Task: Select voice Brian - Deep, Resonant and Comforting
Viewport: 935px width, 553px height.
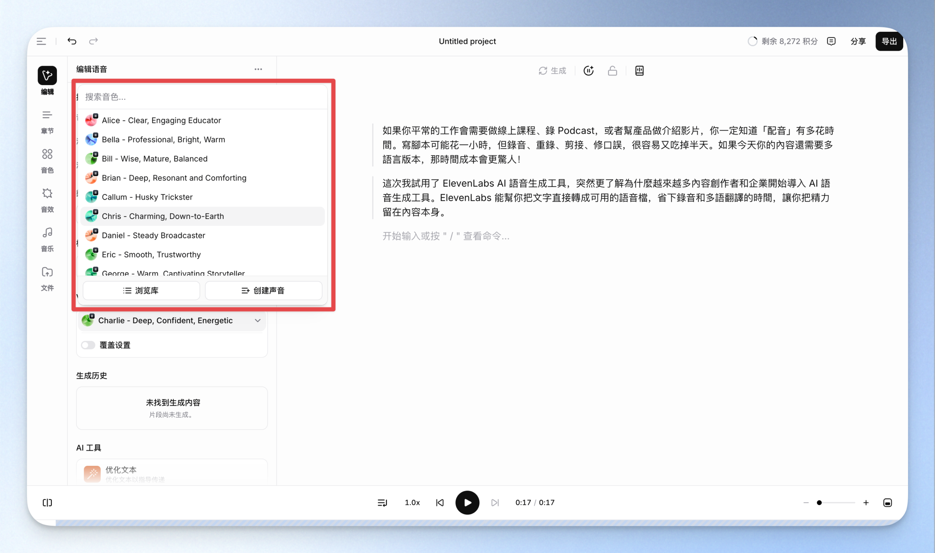Action: pos(202,178)
